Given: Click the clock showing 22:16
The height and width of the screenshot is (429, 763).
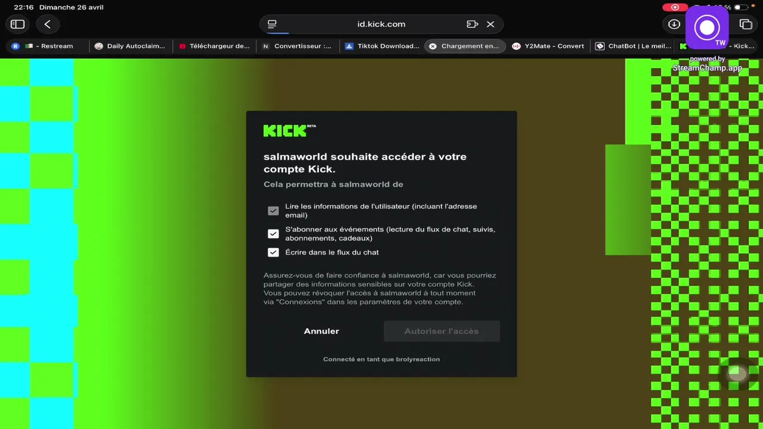Looking at the screenshot, I should pyautogui.click(x=23, y=7).
